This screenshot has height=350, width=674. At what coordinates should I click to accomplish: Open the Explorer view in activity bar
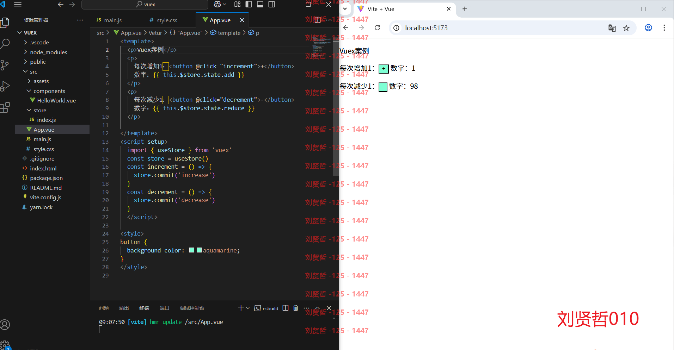(x=5, y=23)
